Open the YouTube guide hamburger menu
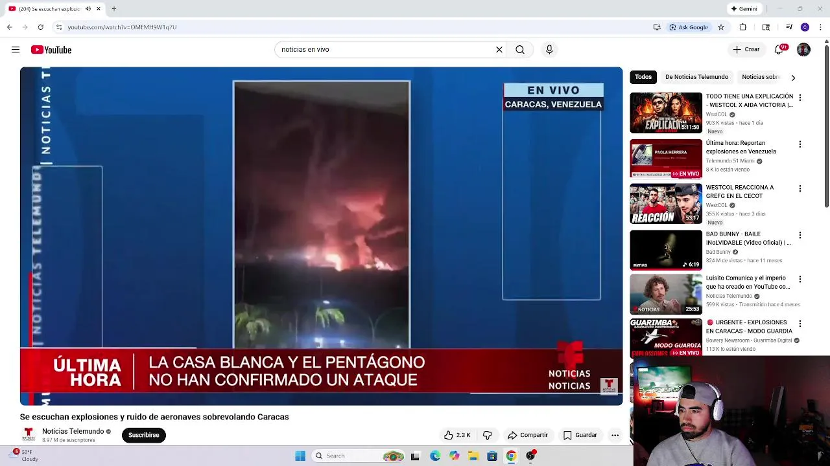Image resolution: width=830 pixels, height=466 pixels. tap(16, 50)
